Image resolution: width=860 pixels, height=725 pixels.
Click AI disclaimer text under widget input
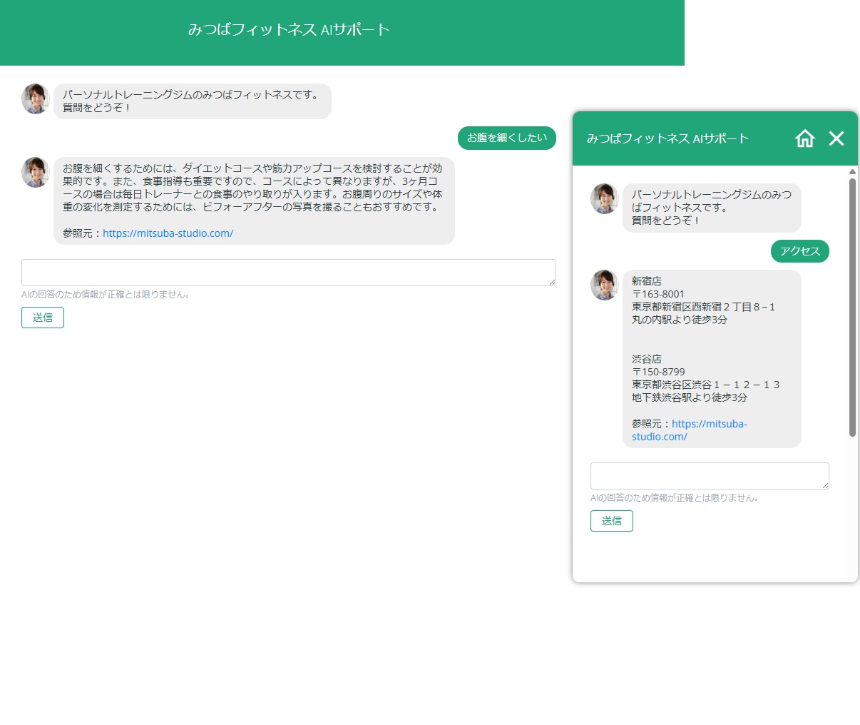(x=675, y=497)
